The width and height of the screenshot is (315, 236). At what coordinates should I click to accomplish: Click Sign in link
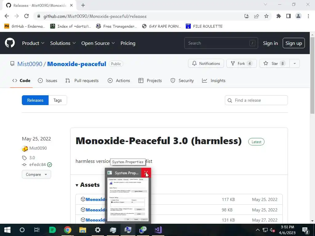(270, 43)
